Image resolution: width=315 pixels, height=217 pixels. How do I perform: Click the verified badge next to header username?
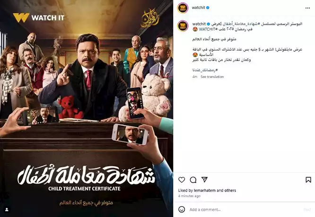[x=208, y=8]
